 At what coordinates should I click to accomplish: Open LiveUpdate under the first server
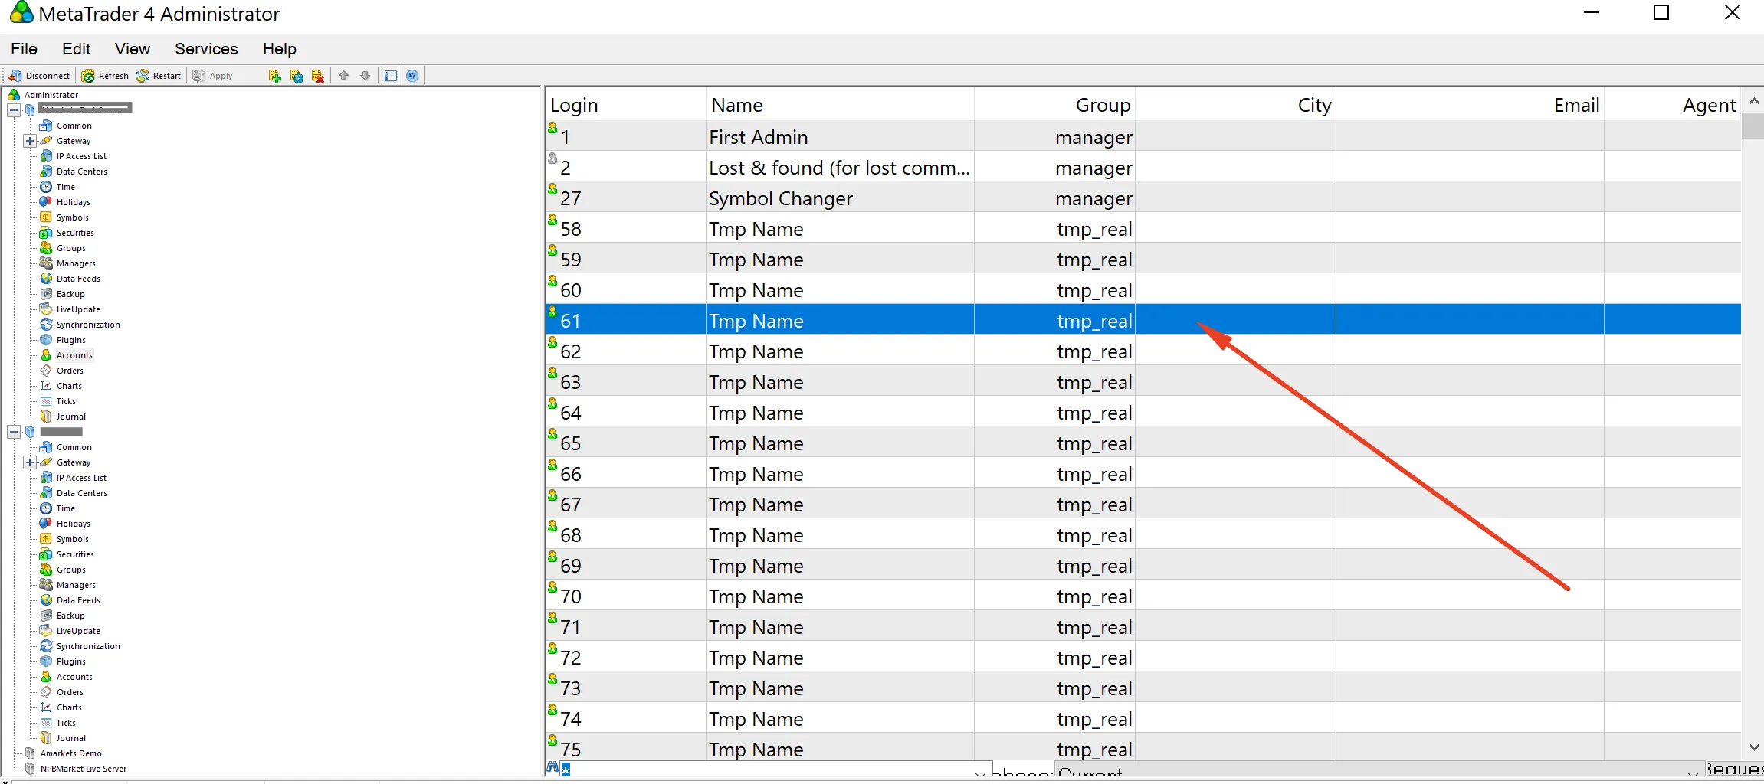click(78, 309)
